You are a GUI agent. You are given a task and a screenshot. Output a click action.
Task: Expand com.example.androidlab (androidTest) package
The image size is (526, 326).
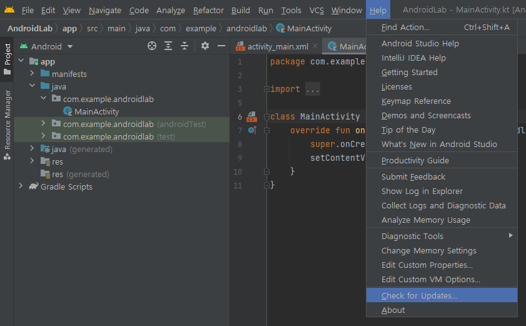click(x=43, y=123)
